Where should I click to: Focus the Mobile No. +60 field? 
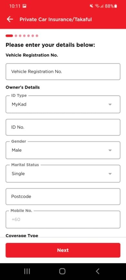[63, 219]
